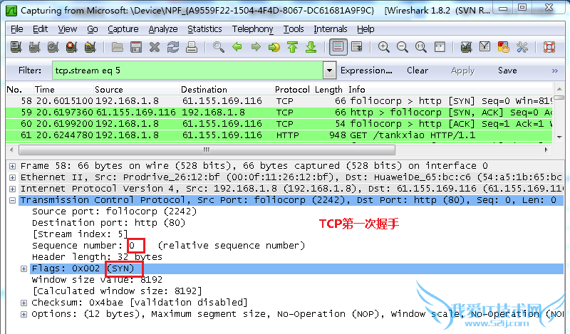This screenshot has width=570, height=334.
Task: Jump to last packet icon
Action: (311, 47)
